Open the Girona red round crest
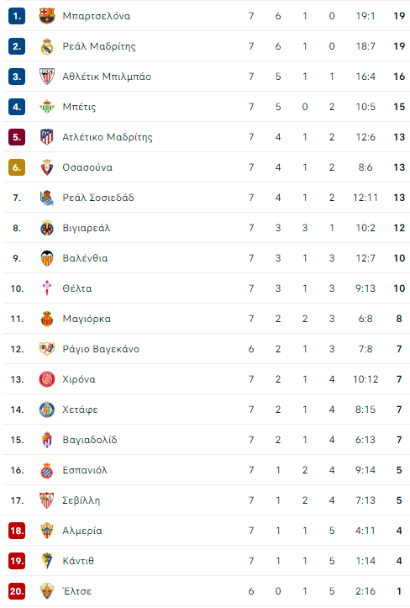The width and height of the screenshot is (410, 608). [x=47, y=379]
